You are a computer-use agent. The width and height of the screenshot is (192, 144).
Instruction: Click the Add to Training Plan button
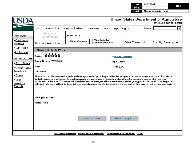124,118
